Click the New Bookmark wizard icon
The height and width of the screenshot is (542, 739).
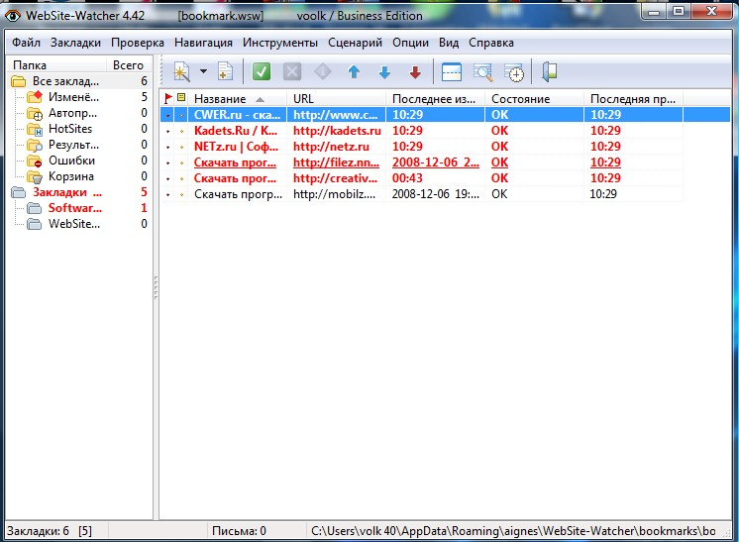(x=181, y=72)
